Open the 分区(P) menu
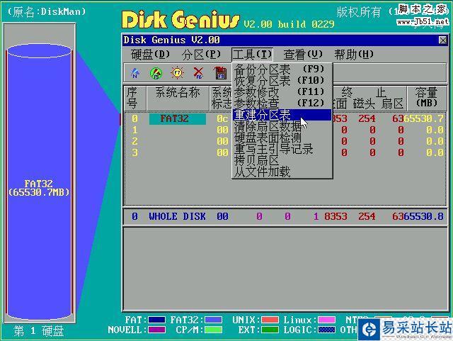Screen dimensions: 453x341 (x=201, y=55)
